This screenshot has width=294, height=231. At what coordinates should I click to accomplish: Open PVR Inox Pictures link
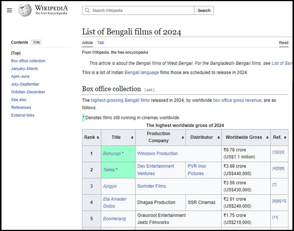(197, 170)
